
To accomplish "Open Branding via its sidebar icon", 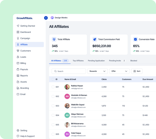I will coord(18,88).
